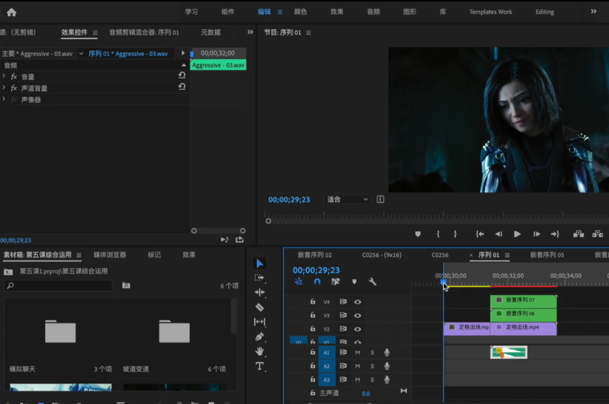This screenshot has width=609, height=404.
Task: Select the Hand tool
Action: coord(259,351)
